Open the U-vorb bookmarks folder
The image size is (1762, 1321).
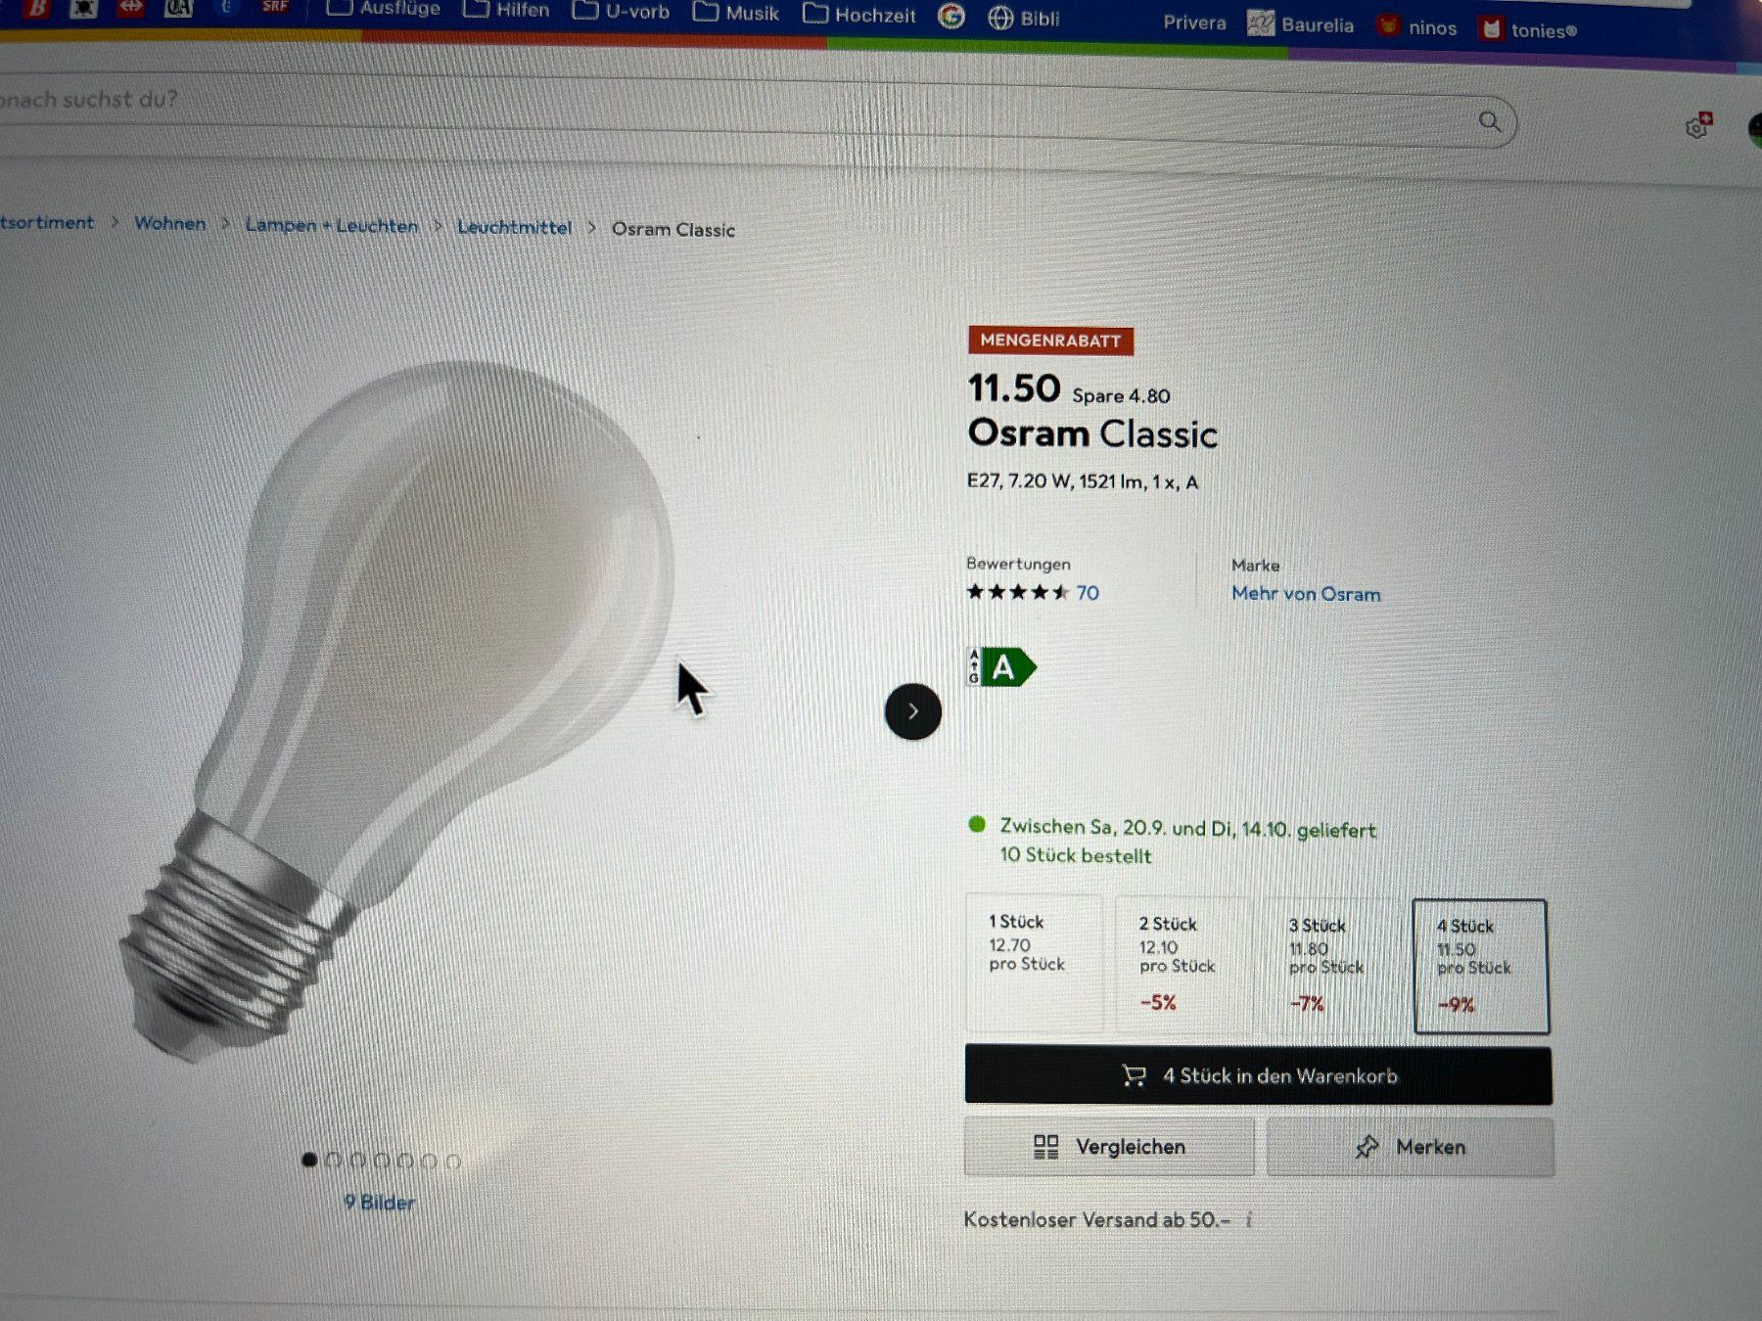click(621, 12)
